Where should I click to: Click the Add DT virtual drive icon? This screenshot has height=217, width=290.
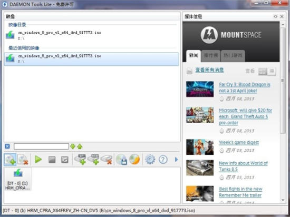[x=80, y=160]
